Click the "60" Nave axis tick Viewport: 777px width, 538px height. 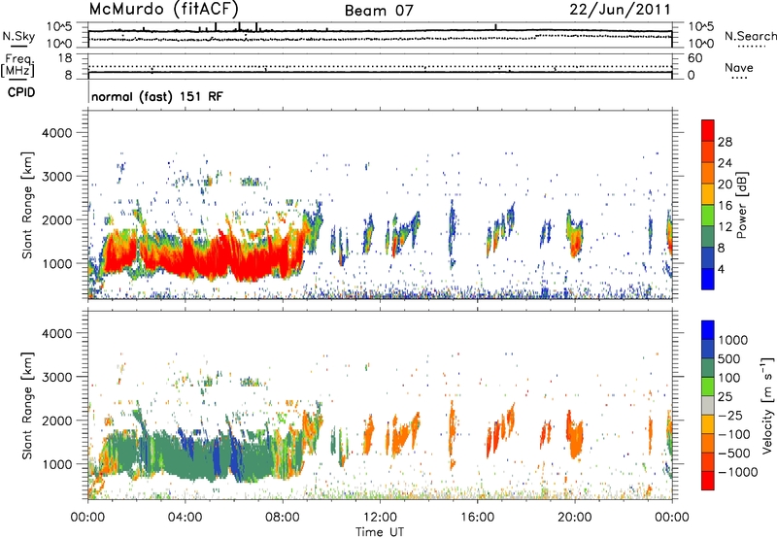(694, 58)
